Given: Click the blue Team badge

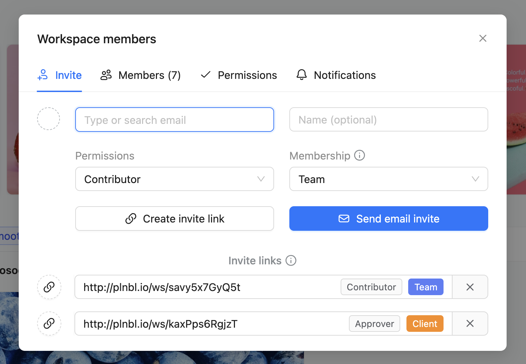Looking at the screenshot, I should 426,287.
